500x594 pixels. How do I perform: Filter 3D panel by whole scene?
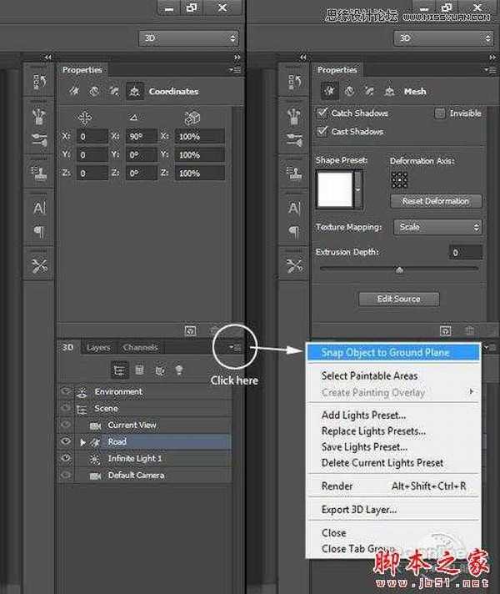(119, 370)
